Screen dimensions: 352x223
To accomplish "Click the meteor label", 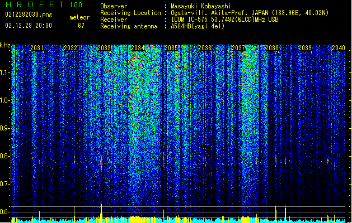I will point(79,17).
